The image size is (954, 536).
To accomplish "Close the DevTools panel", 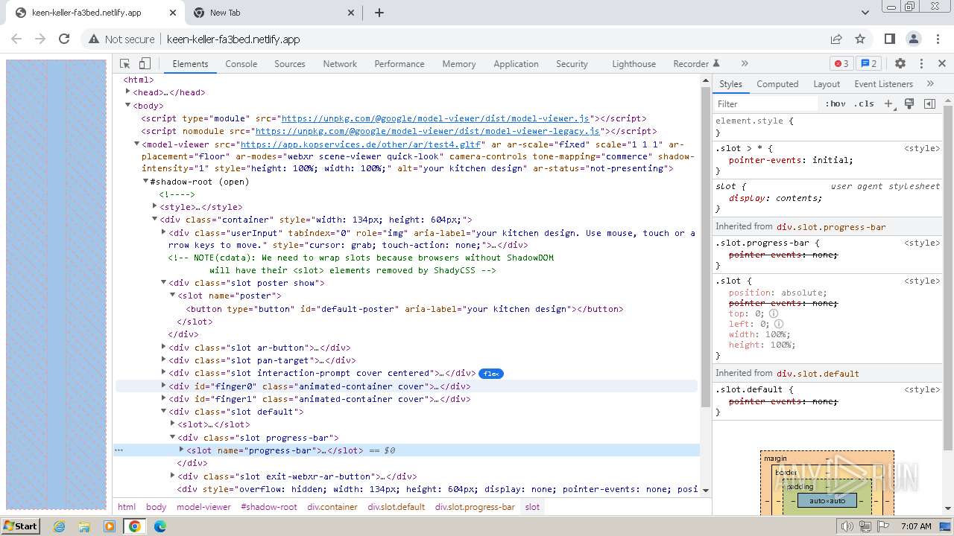I will pos(942,64).
